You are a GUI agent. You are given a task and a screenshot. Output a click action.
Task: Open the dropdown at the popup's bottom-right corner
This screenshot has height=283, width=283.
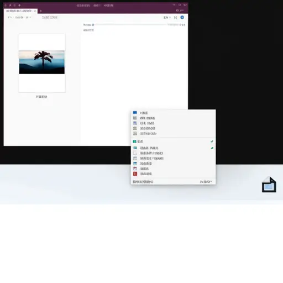[206, 182]
